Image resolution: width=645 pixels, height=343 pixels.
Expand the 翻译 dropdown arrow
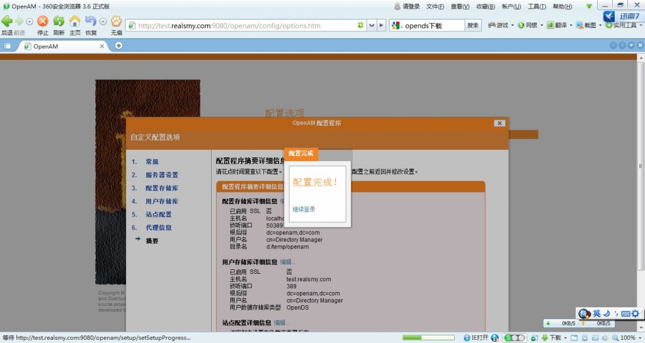point(571,25)
